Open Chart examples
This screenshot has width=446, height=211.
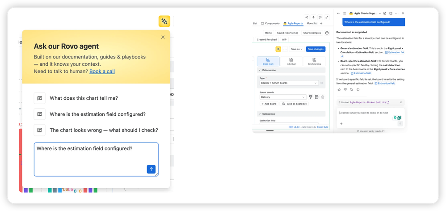coord(312,33)
